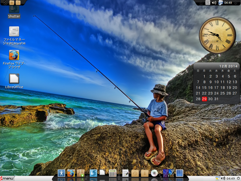Click the volume icon in bottom tray

click(223, 178)
